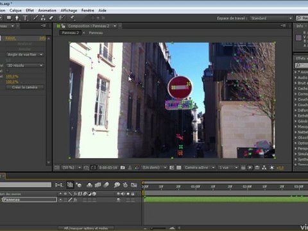Screen dimensions: 308x231
Task: Select the rectangle shape tool
Action: (x=9, y=18)
